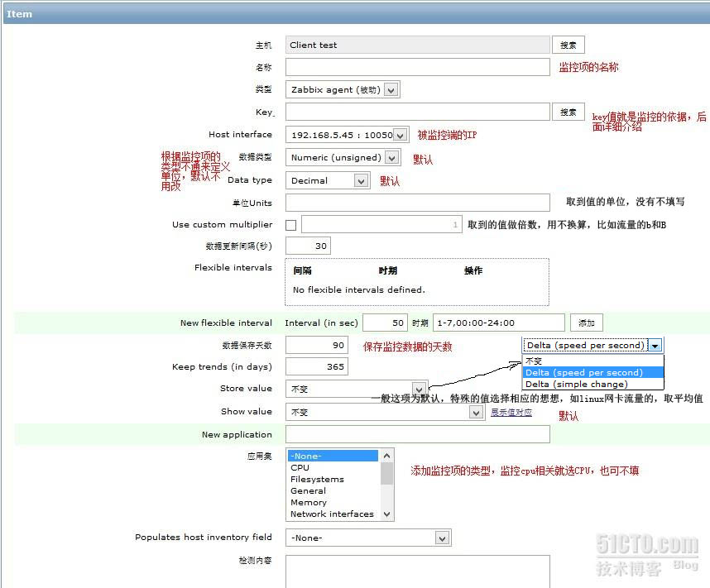Expand the Show value dropdown

click(385, 413)
